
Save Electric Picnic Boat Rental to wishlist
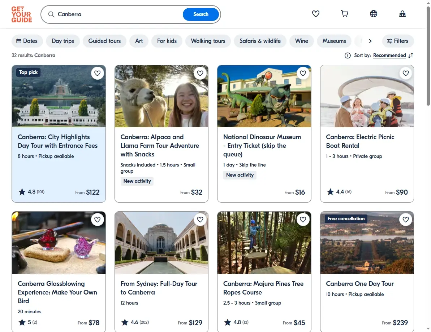406,73
